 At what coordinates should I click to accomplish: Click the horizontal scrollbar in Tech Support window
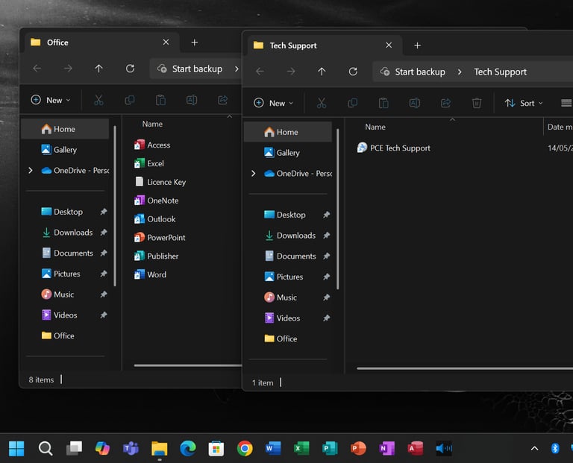click(x=463, y=368)
